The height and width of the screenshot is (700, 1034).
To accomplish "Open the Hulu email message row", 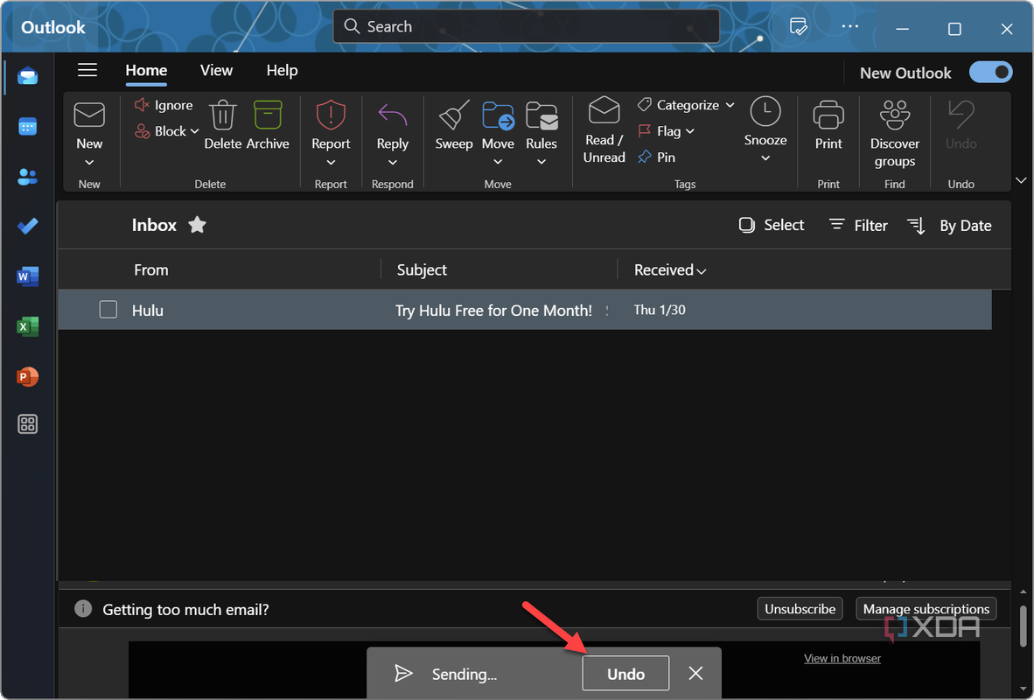I will pyautogui.click(x=525, y=310).
